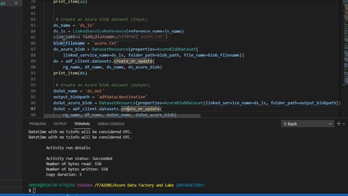Click 'Activity run status: Succeeded' in terminal
The height and width of the screenshot is (196, 348).
pos(79,158)
